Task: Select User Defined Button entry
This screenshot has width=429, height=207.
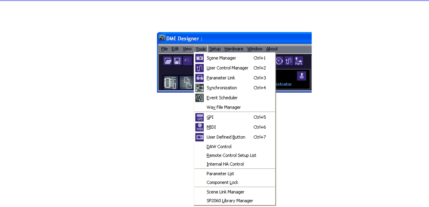Action: click(x=235, y=137)
